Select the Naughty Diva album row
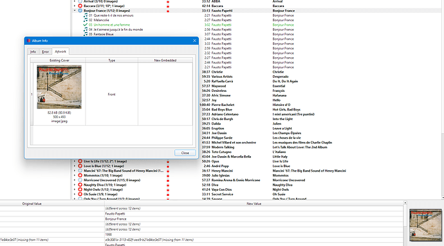The height and width of the screenshot is (246, 444). coord(105,185)
